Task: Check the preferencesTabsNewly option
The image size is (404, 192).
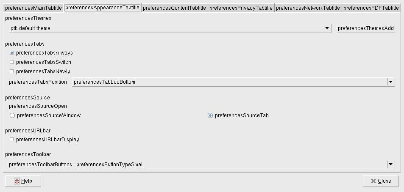Action: click(x=12, y=71)
